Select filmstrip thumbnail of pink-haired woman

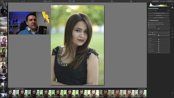[4, 42]
